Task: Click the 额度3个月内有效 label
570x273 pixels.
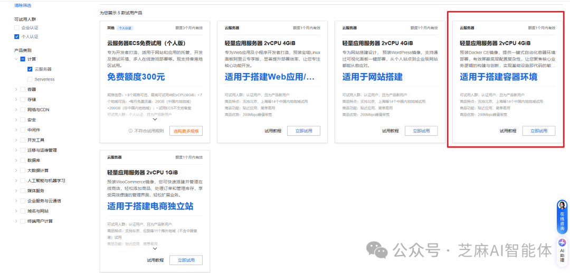Action: point(189,28)
